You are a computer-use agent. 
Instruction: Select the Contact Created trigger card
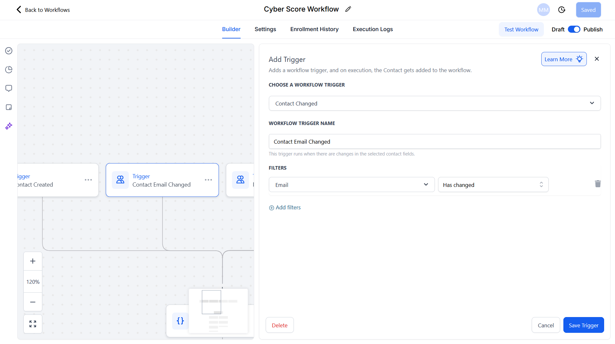point(58,180)
